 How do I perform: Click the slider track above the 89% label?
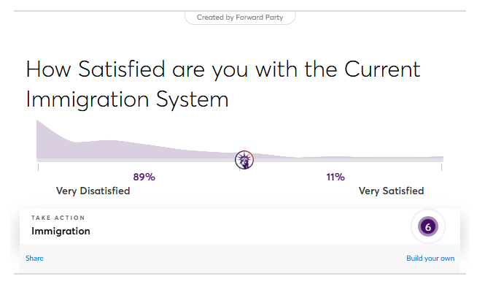[x=144, y=160]
